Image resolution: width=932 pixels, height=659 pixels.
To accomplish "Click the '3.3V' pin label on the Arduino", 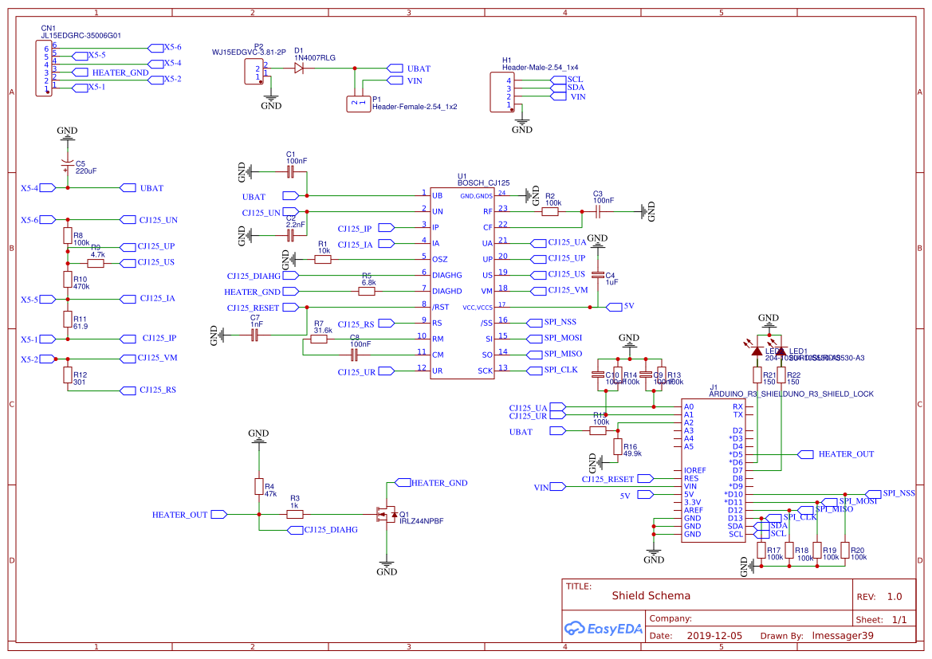I will pyautogui.click(x=693, y=502).
